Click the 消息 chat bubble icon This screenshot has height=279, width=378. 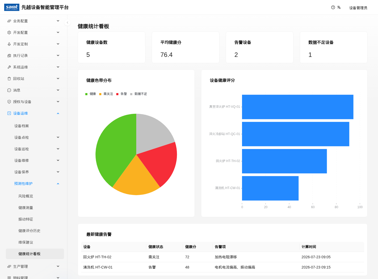9,90
